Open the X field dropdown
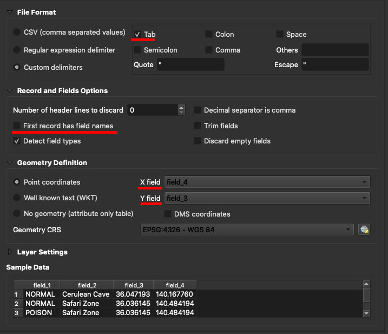Image resolution: width=388 pixels, height=334 pixels. click(267, 182)
